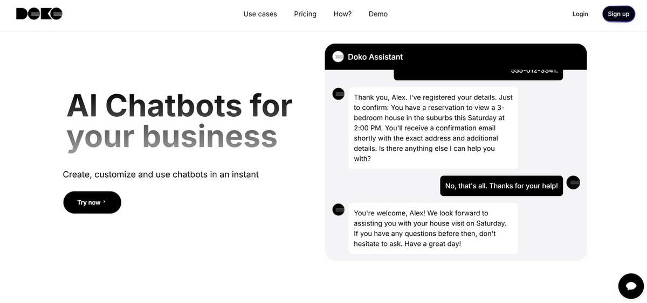This screenshot has height=303, width=647.
Task: Open the Use cases menu item
Action: point(260,14)
